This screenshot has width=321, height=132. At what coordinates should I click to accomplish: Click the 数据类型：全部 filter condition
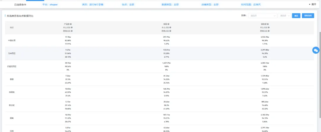pyautogui.click(x=170, y=4)
